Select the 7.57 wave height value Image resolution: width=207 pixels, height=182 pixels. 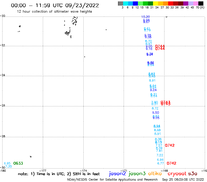[x=159, y=145]
